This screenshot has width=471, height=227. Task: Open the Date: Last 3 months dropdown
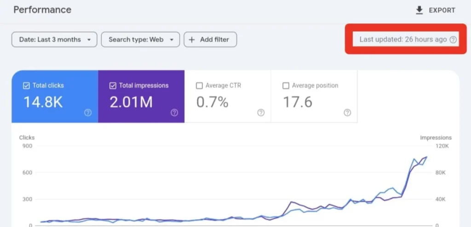pos(54,40)
